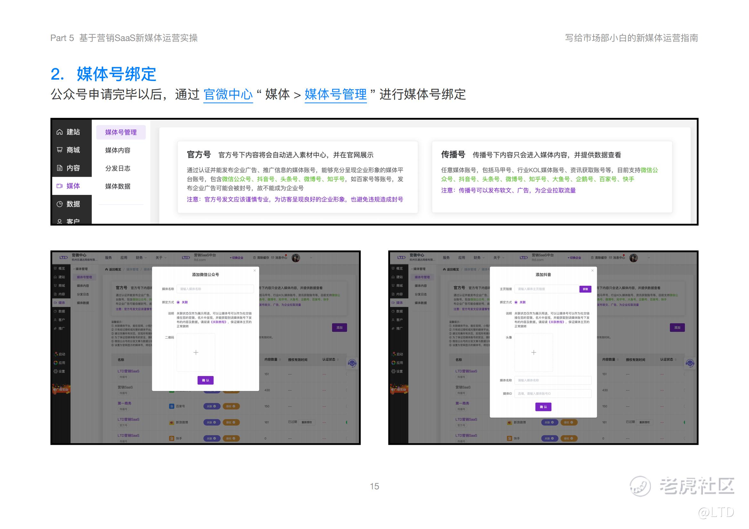
Task: Click the 商城 cart icon in enlarged sidebar
Action: (x=59, y=150)
